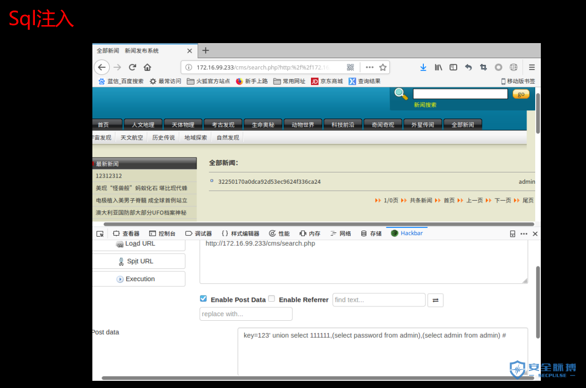This screenshot has width=586, height=388.
Task: Click the Load URL button
Action: click(x=139, y=244)
